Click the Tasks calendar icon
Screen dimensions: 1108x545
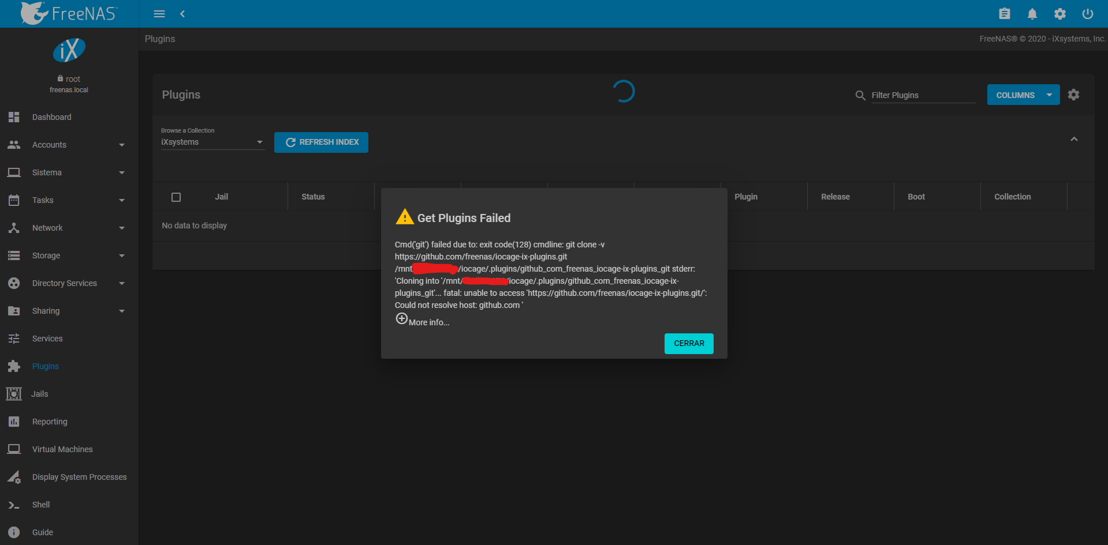point(14,200)
